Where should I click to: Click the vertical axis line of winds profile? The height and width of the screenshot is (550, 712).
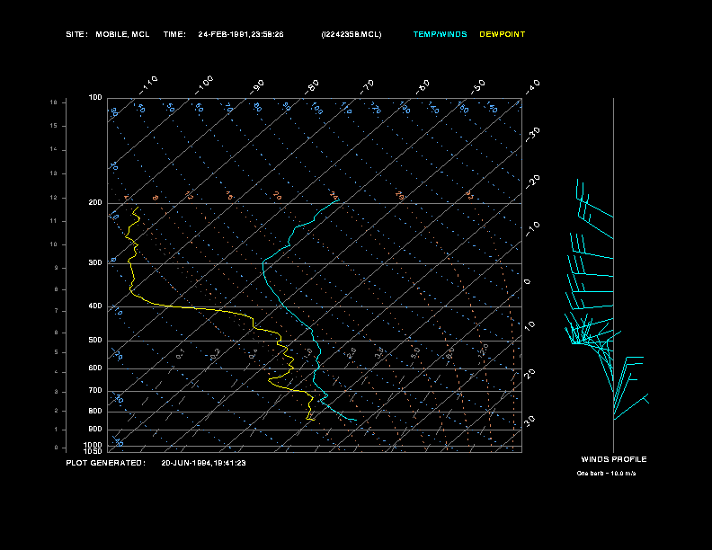pyautogui.click(x=613, y=275)
